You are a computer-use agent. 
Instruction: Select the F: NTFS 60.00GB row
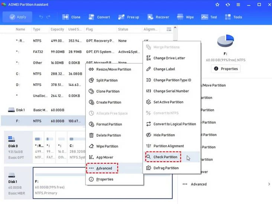[x=43, y=121]
